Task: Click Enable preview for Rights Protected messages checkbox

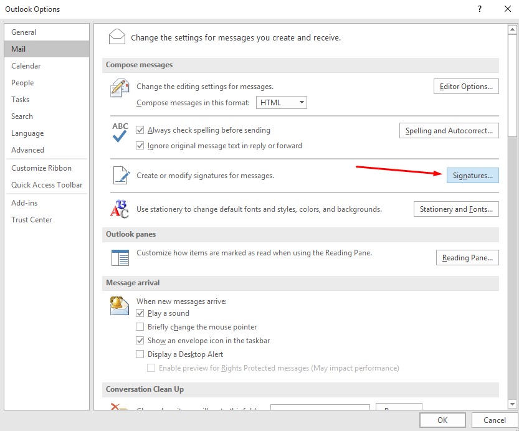Action: pyautogui.click(x=151, y=368)
